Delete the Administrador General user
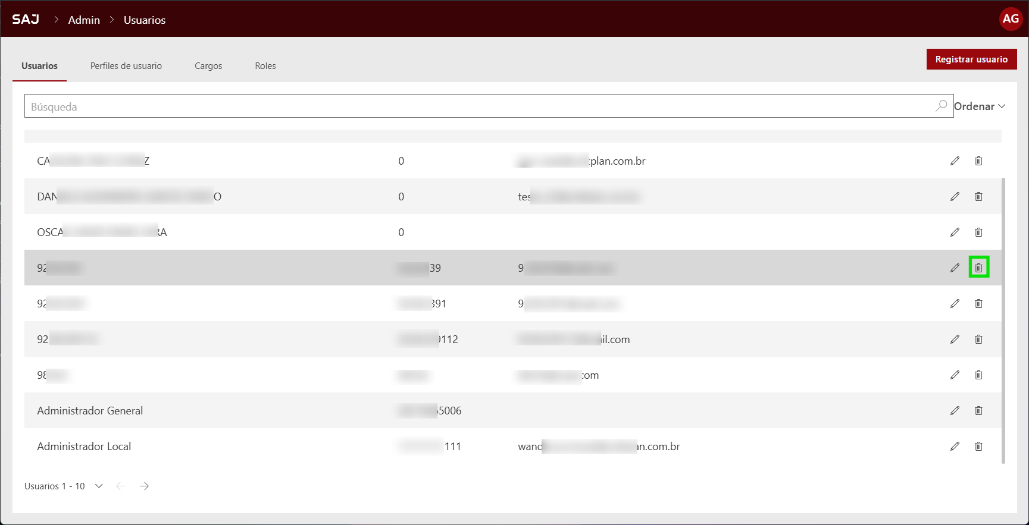Viewport: 1029px width, 525px height. point(978,410)
